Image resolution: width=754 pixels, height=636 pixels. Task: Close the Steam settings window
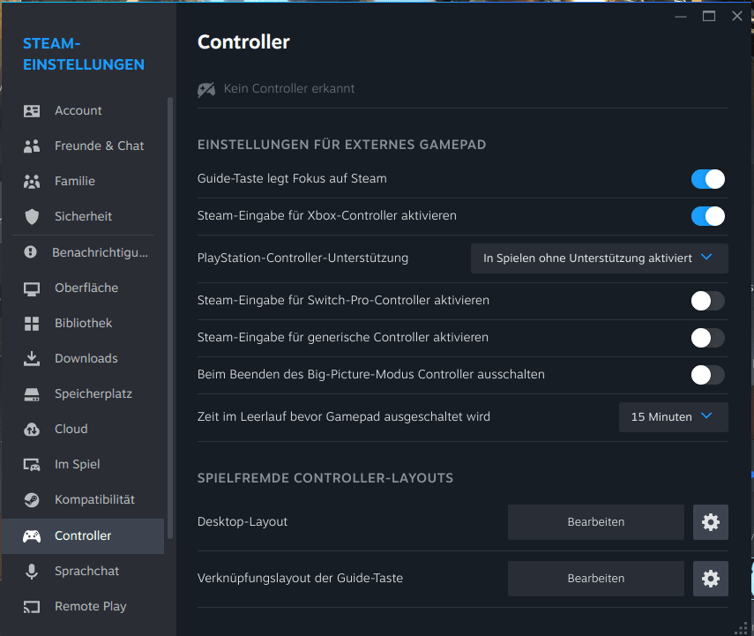tap(736, 17)
